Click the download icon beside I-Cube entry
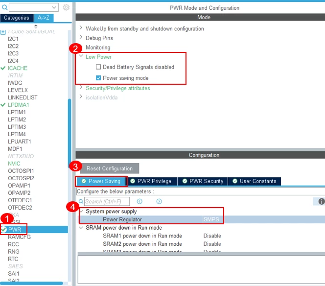325x286 pixels. [3, 32]
